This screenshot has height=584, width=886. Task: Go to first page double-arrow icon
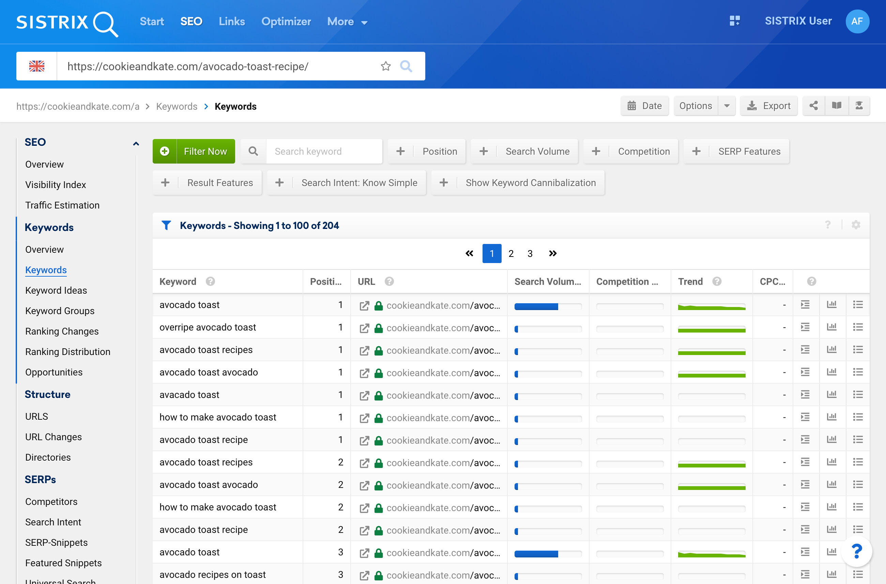(469, 253)
